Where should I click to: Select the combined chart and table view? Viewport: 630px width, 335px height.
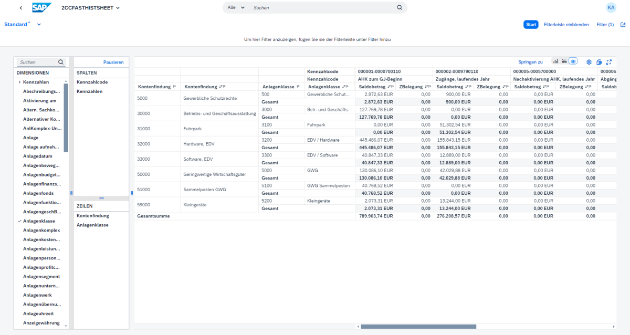564,62
